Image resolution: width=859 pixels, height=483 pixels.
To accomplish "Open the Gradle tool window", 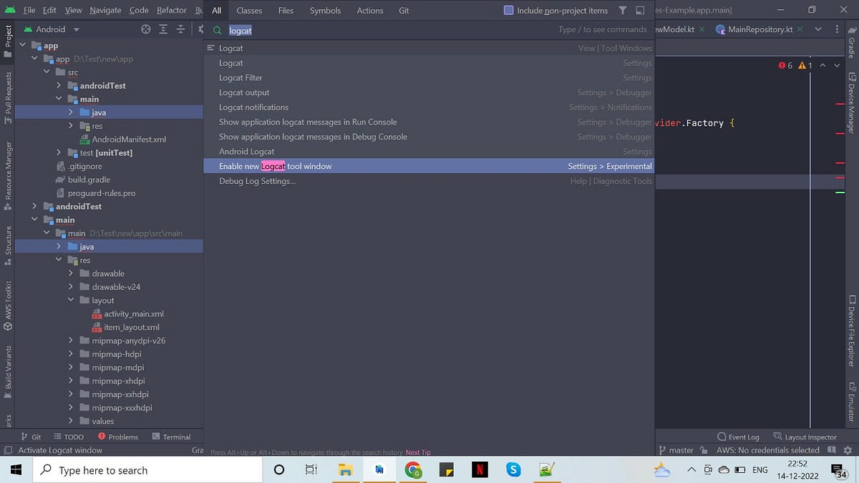I will (852, 48).
